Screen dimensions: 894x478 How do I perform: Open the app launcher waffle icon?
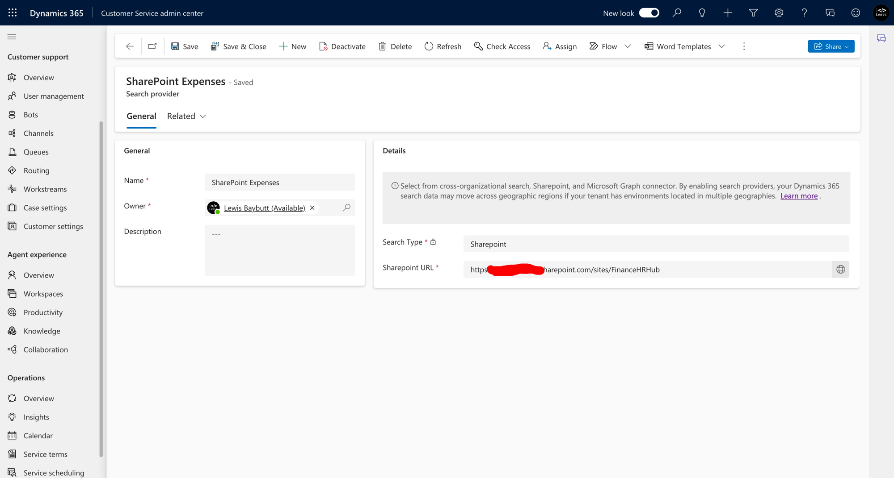click(x=13, y=13)
